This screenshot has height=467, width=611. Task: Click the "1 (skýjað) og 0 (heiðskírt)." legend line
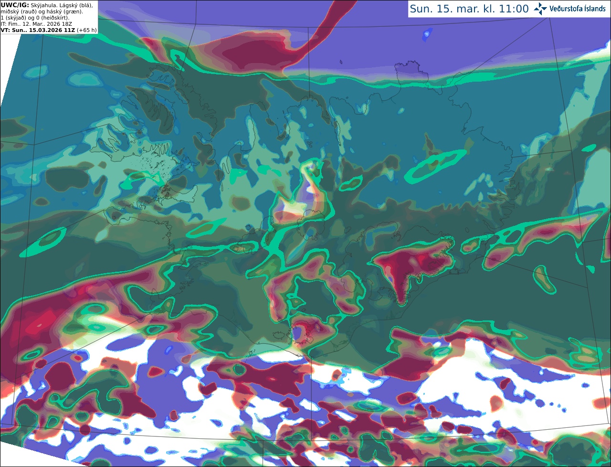tap(35, 18)
